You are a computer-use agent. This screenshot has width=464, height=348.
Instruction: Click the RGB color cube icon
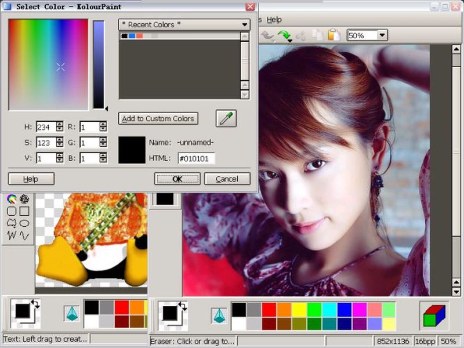click(433, 315)
